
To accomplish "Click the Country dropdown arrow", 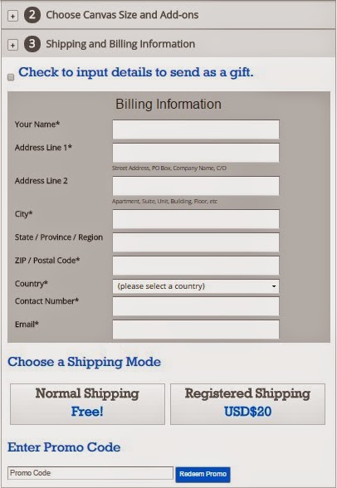I will [x=274, y=286].
